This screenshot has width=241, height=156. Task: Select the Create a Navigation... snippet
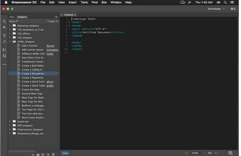pyautogui.click(x=33, y=74)
